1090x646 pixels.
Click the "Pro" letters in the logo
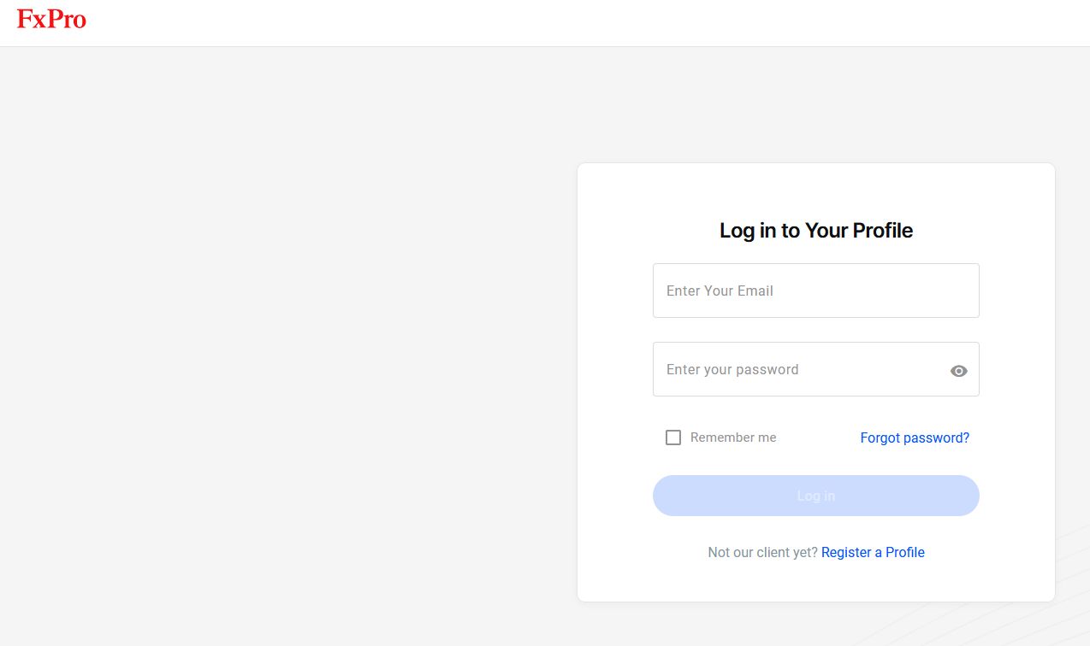click(67, 20)
